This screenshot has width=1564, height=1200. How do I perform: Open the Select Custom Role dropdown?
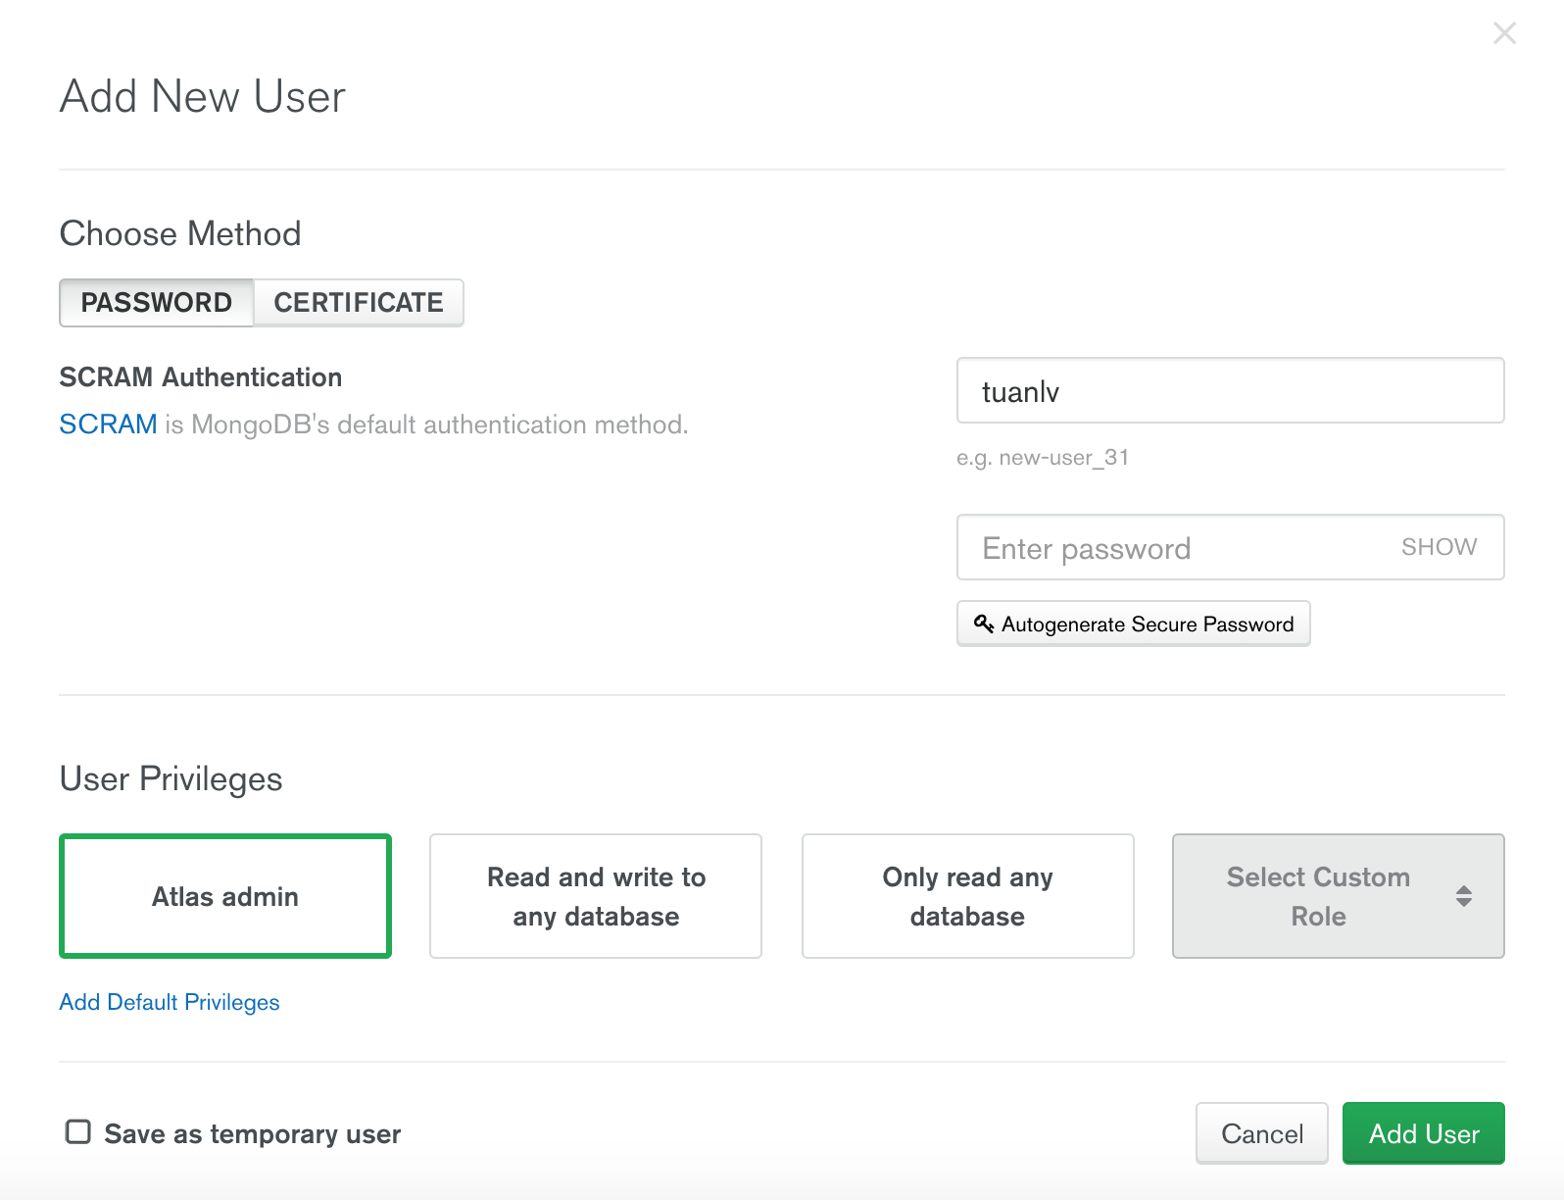(1318, 896)
